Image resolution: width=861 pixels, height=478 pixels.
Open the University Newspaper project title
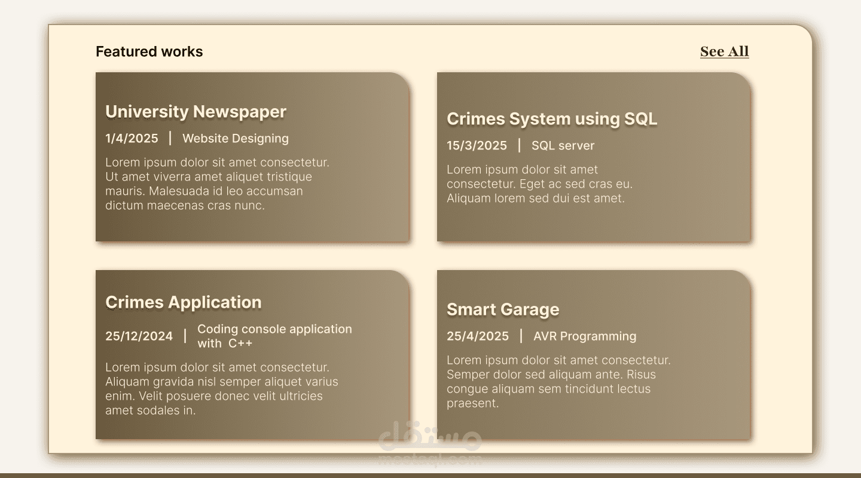coord(196,112)
